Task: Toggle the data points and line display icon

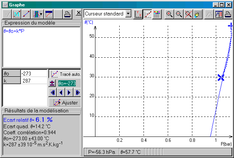Action: click(x=147, y=14)
